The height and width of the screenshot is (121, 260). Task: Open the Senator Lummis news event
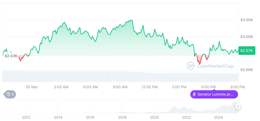pos(214,94)
